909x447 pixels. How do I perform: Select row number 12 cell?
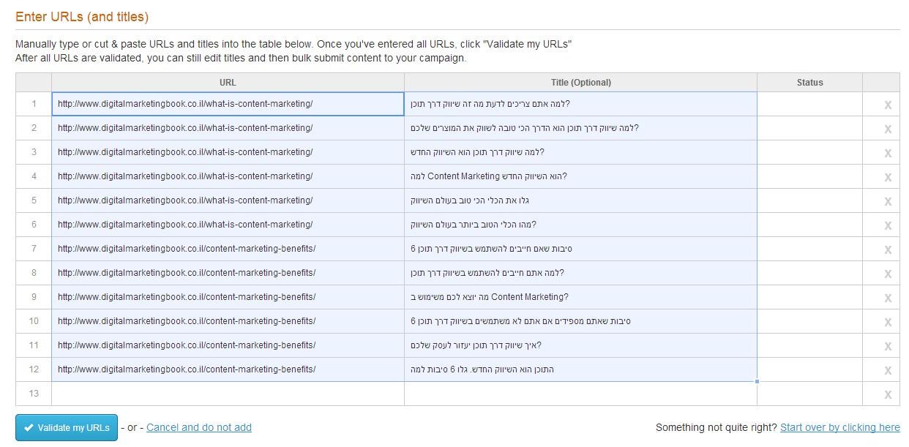coord(34,369)
